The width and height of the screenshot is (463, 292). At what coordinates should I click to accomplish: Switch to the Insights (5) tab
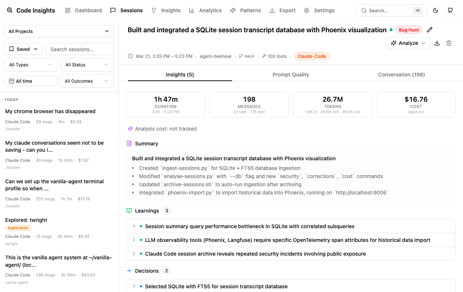(x=180, y=75)
